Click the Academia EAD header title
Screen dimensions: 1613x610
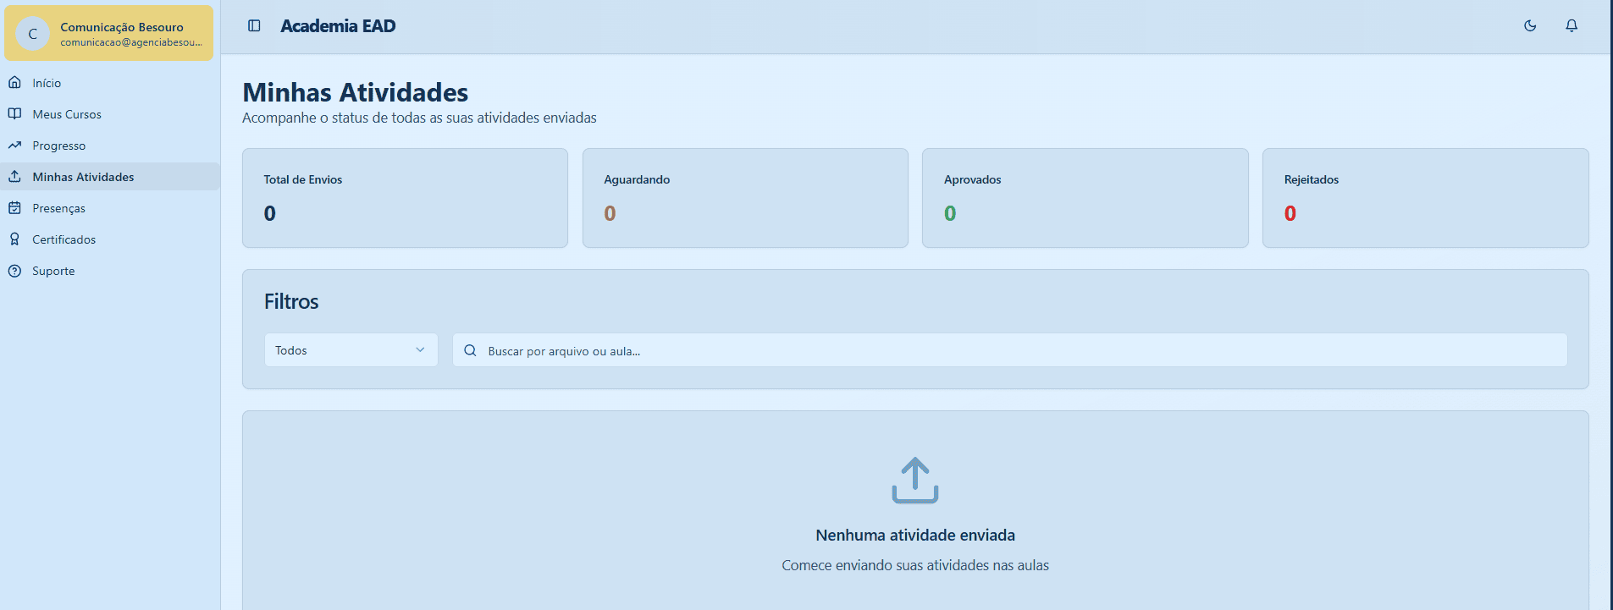pos(338,26)
